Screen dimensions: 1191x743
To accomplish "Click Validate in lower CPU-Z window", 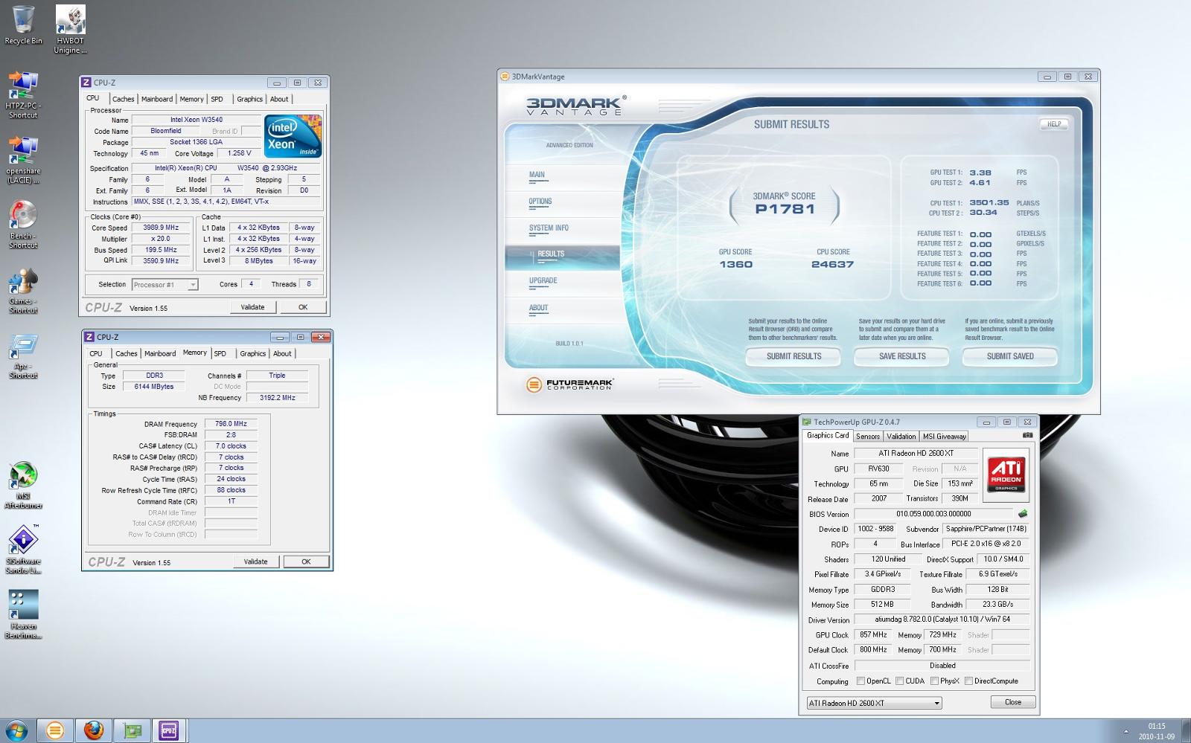I will click(x=255, y=562).
